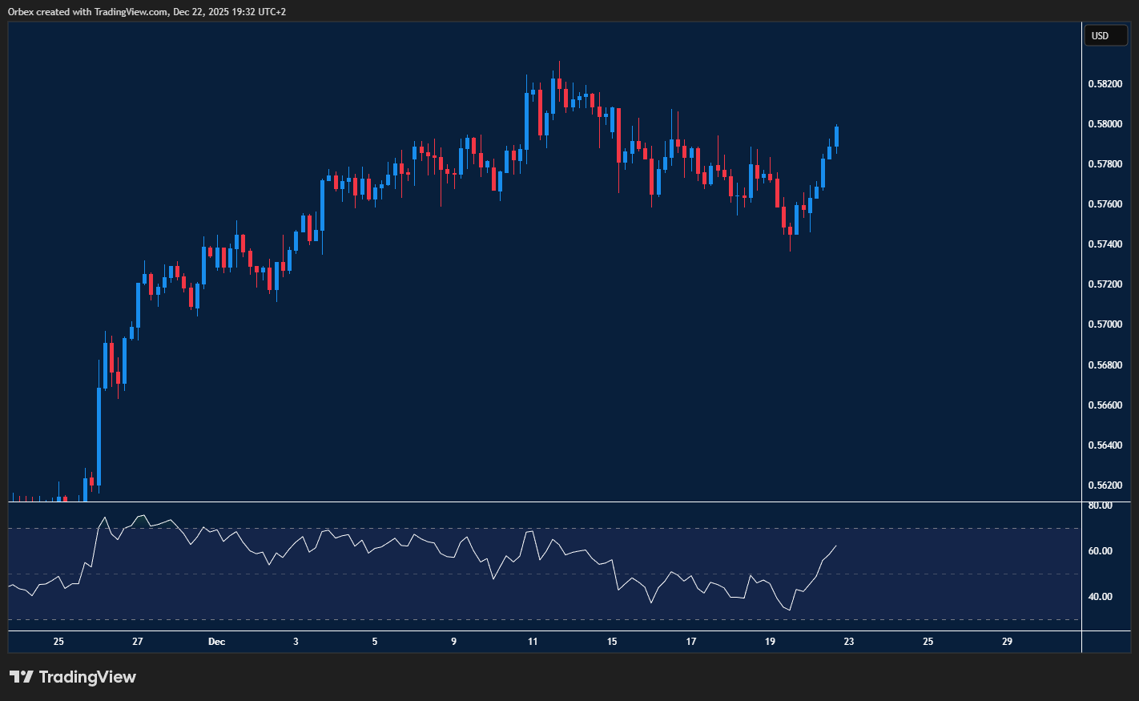The width and height of the screenshot is (1139, 701).
Task: Click the end of the RSI line
Action: tap(835, 546)
